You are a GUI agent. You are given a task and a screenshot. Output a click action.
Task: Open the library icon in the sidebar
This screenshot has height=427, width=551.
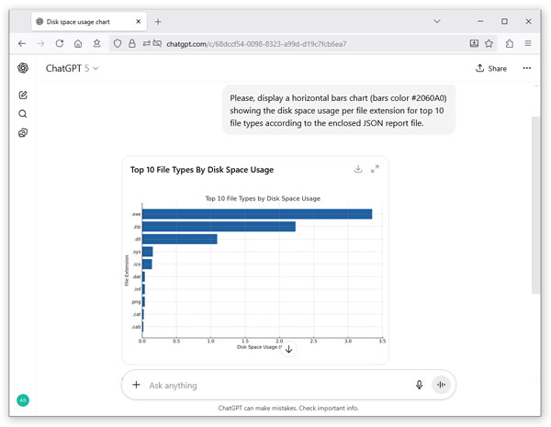tap(23, 133)
